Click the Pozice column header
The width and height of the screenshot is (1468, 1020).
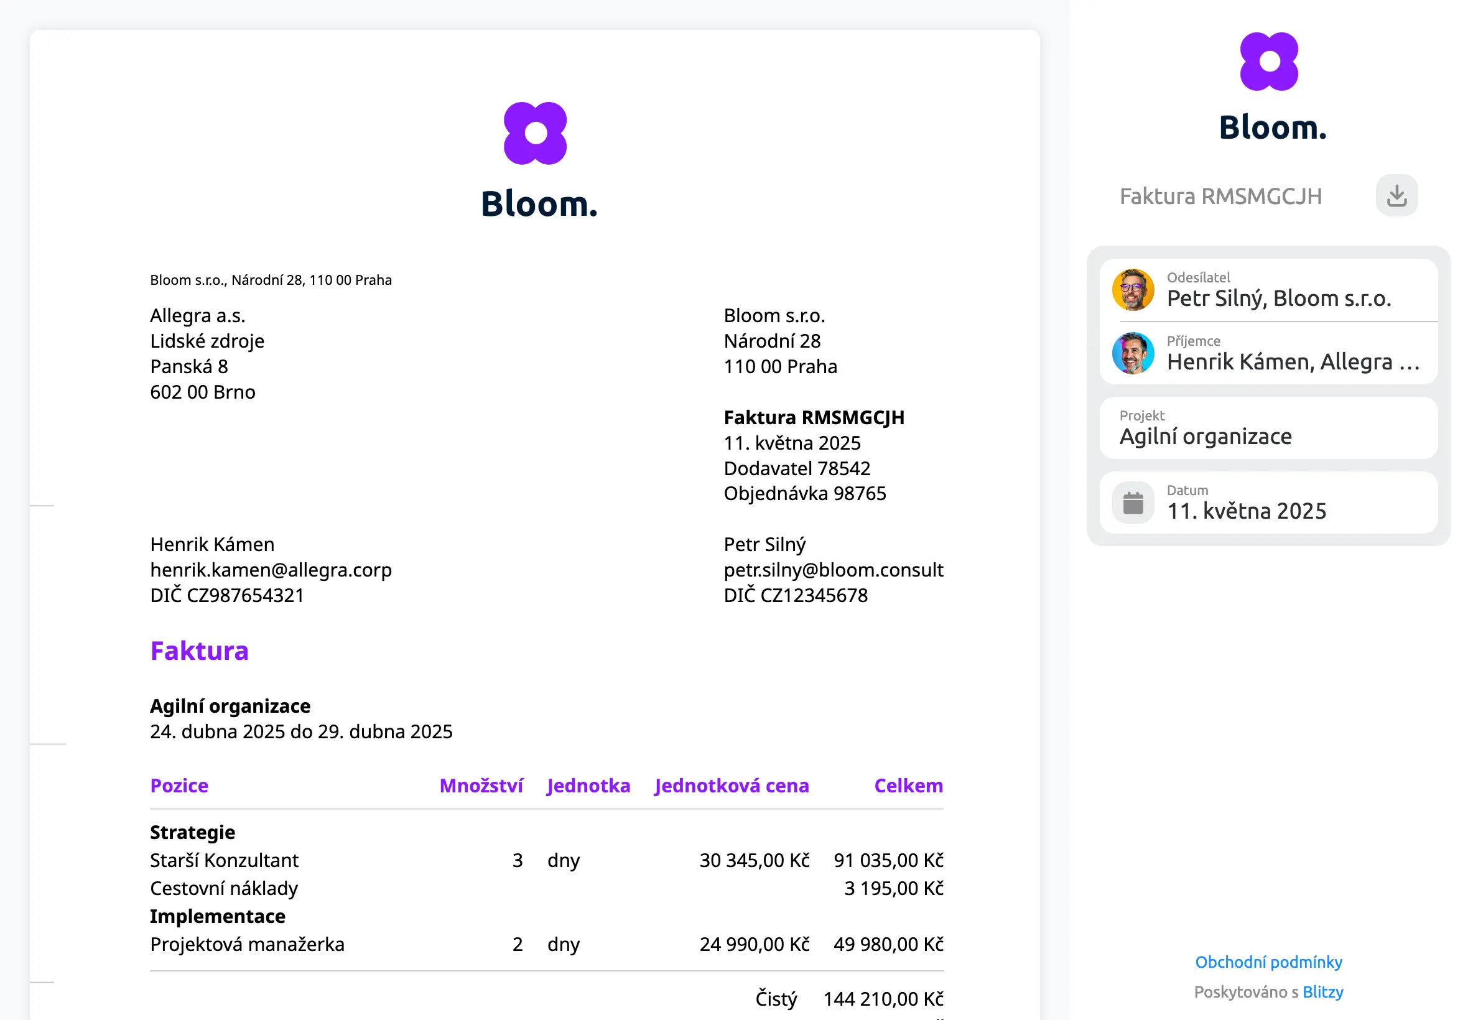click(179, 786)
